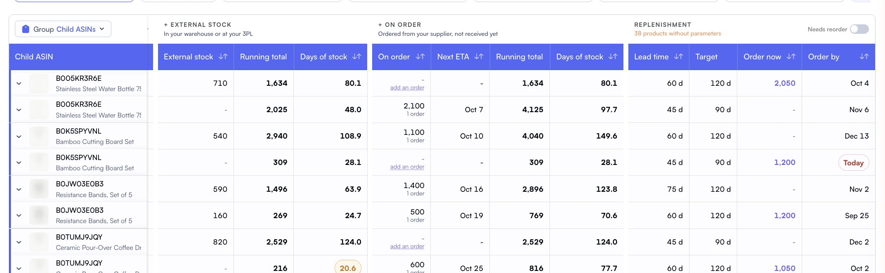Click 'add an order' in the 1,634 row
Image resolution: width=885 pixels, height=273 pixels.
pyautogui.click(x=407, y=87)
